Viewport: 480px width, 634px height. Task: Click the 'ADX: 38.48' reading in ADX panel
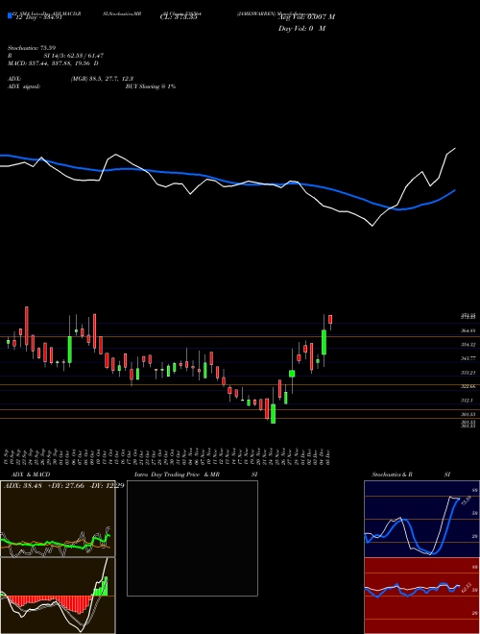21,486
